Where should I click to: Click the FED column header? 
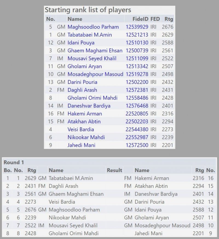click(x=155, y=19)
